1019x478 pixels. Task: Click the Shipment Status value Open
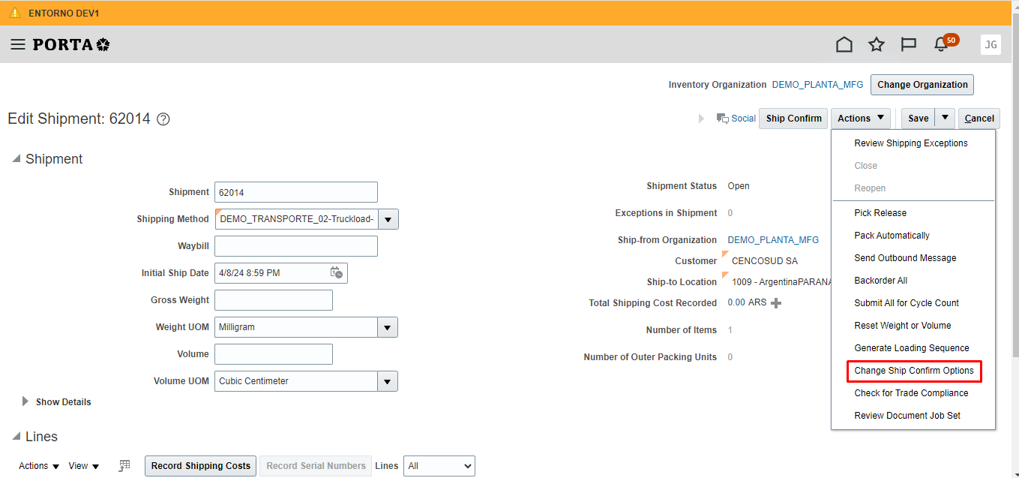(739, 186)
